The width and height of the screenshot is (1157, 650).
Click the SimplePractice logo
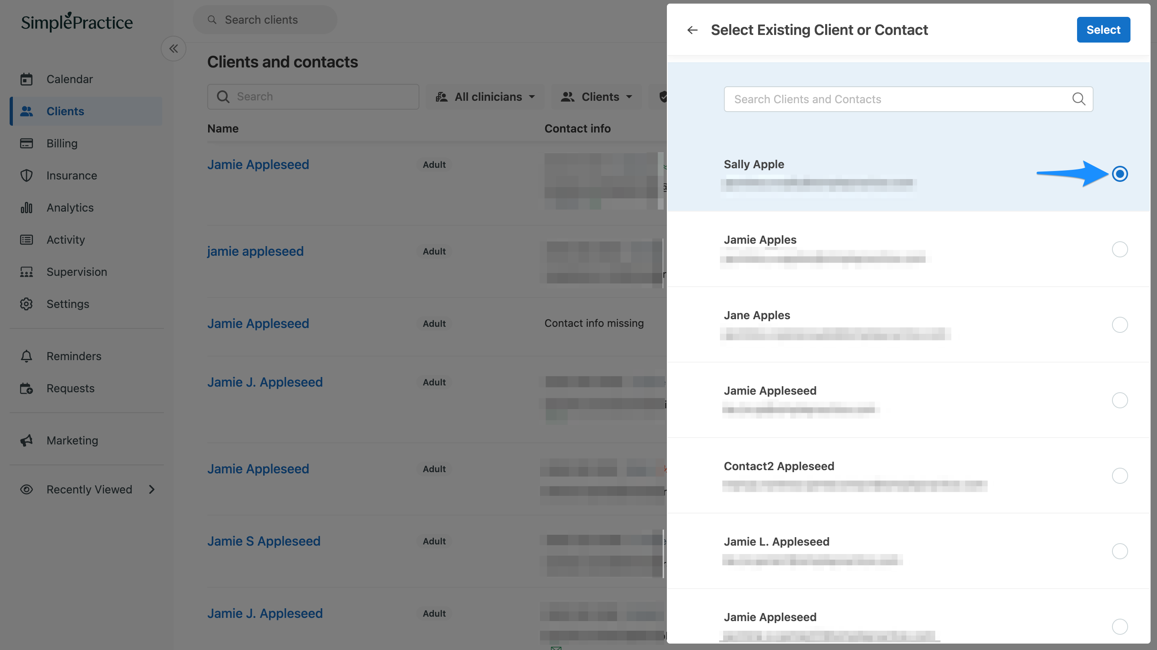pos(77,22)
